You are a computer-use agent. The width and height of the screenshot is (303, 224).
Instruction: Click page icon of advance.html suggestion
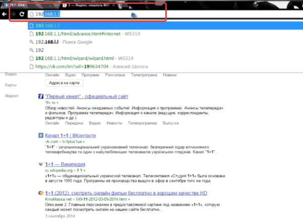point(31,34)
